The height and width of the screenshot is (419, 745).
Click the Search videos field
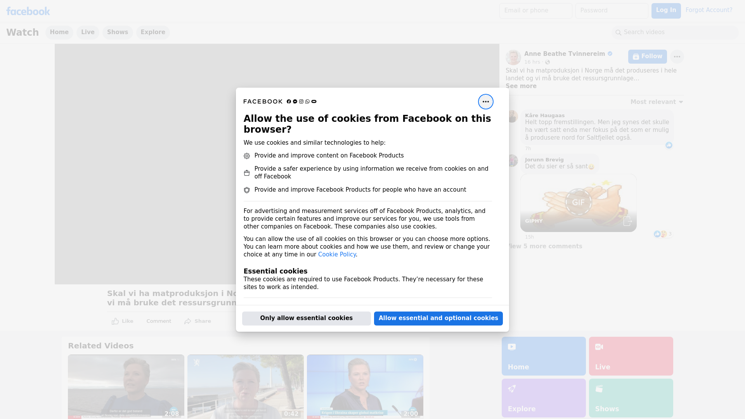(675, 33)
